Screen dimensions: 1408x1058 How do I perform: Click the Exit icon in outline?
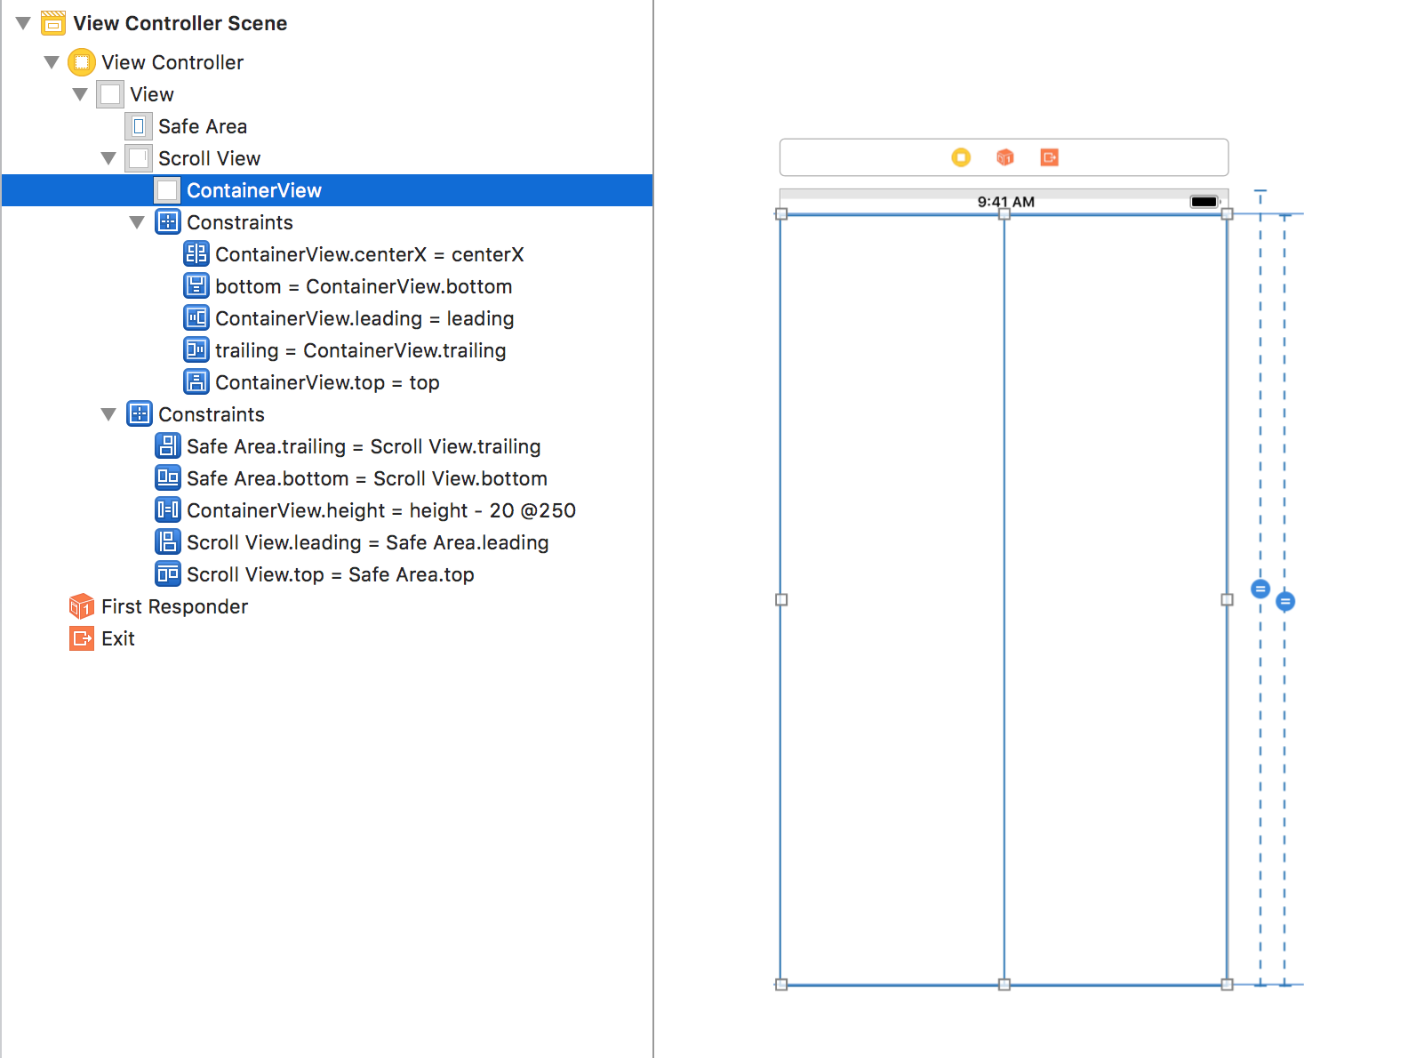(x=82, y=638)
